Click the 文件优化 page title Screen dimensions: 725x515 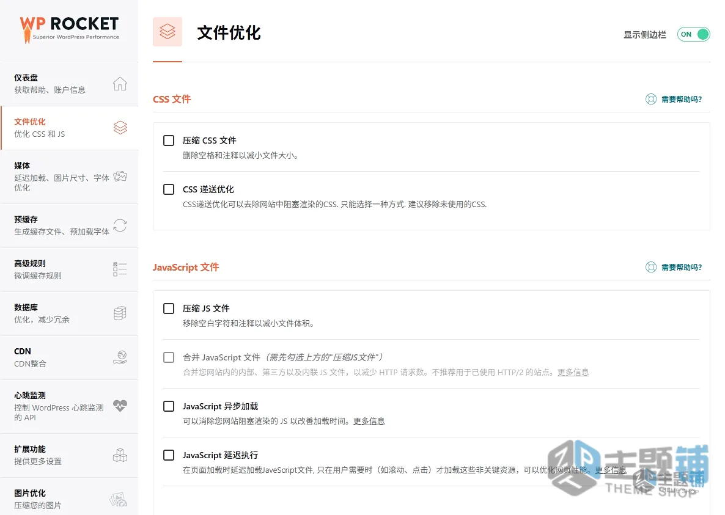(x=229, y=33)
